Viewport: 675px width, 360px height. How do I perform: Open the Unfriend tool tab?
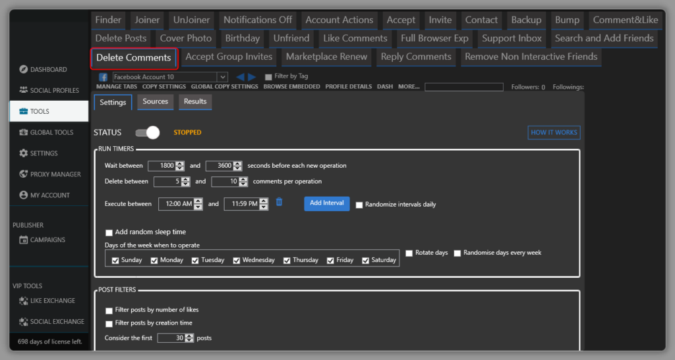(x=291, y=38)
